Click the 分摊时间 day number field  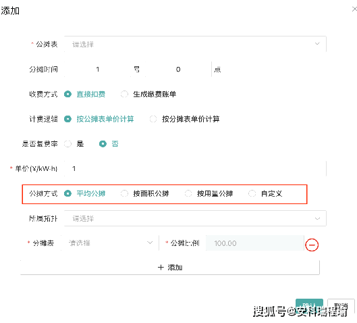97,70
